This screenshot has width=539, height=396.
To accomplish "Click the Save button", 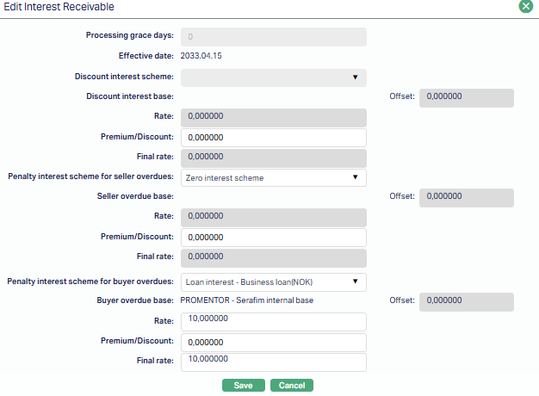I will pyautogui.click(x=244, y=386).
